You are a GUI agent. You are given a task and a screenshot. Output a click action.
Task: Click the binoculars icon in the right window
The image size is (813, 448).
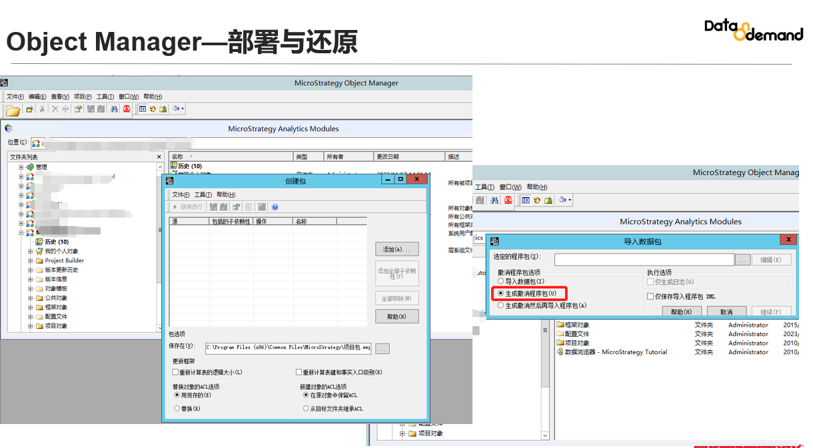[x=494, y=200]
